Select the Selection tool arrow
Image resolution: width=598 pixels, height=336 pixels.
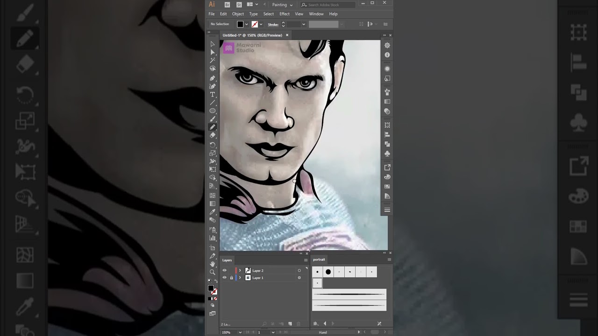click(213, 44)
